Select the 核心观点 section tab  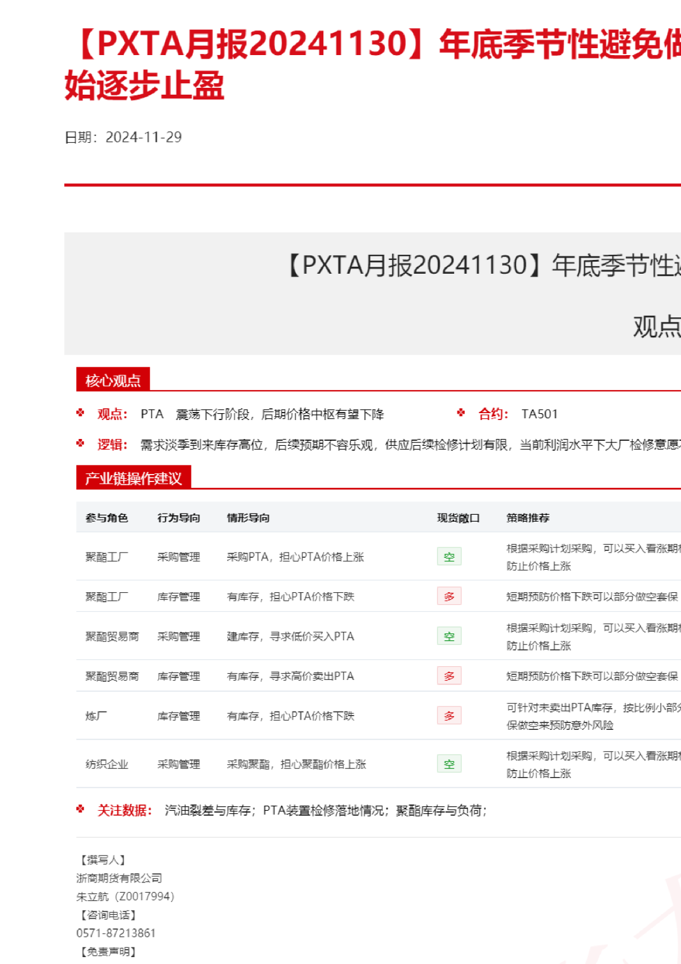coord(113,380)
